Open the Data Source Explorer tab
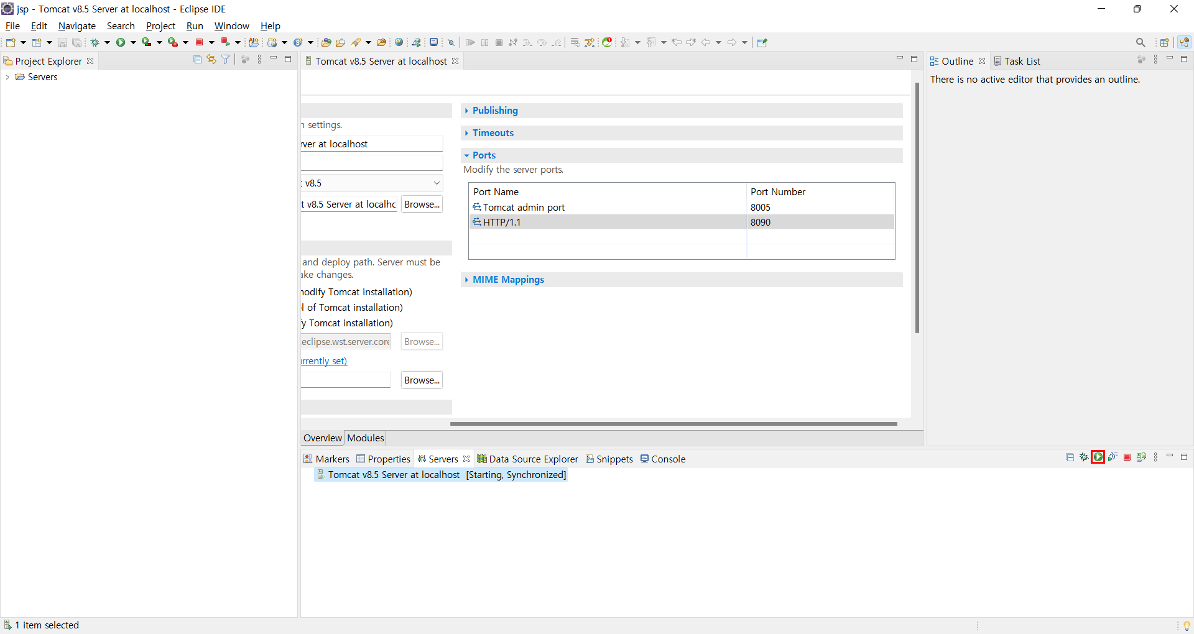This screenshot has height=634, width=1194. point(527,459)
